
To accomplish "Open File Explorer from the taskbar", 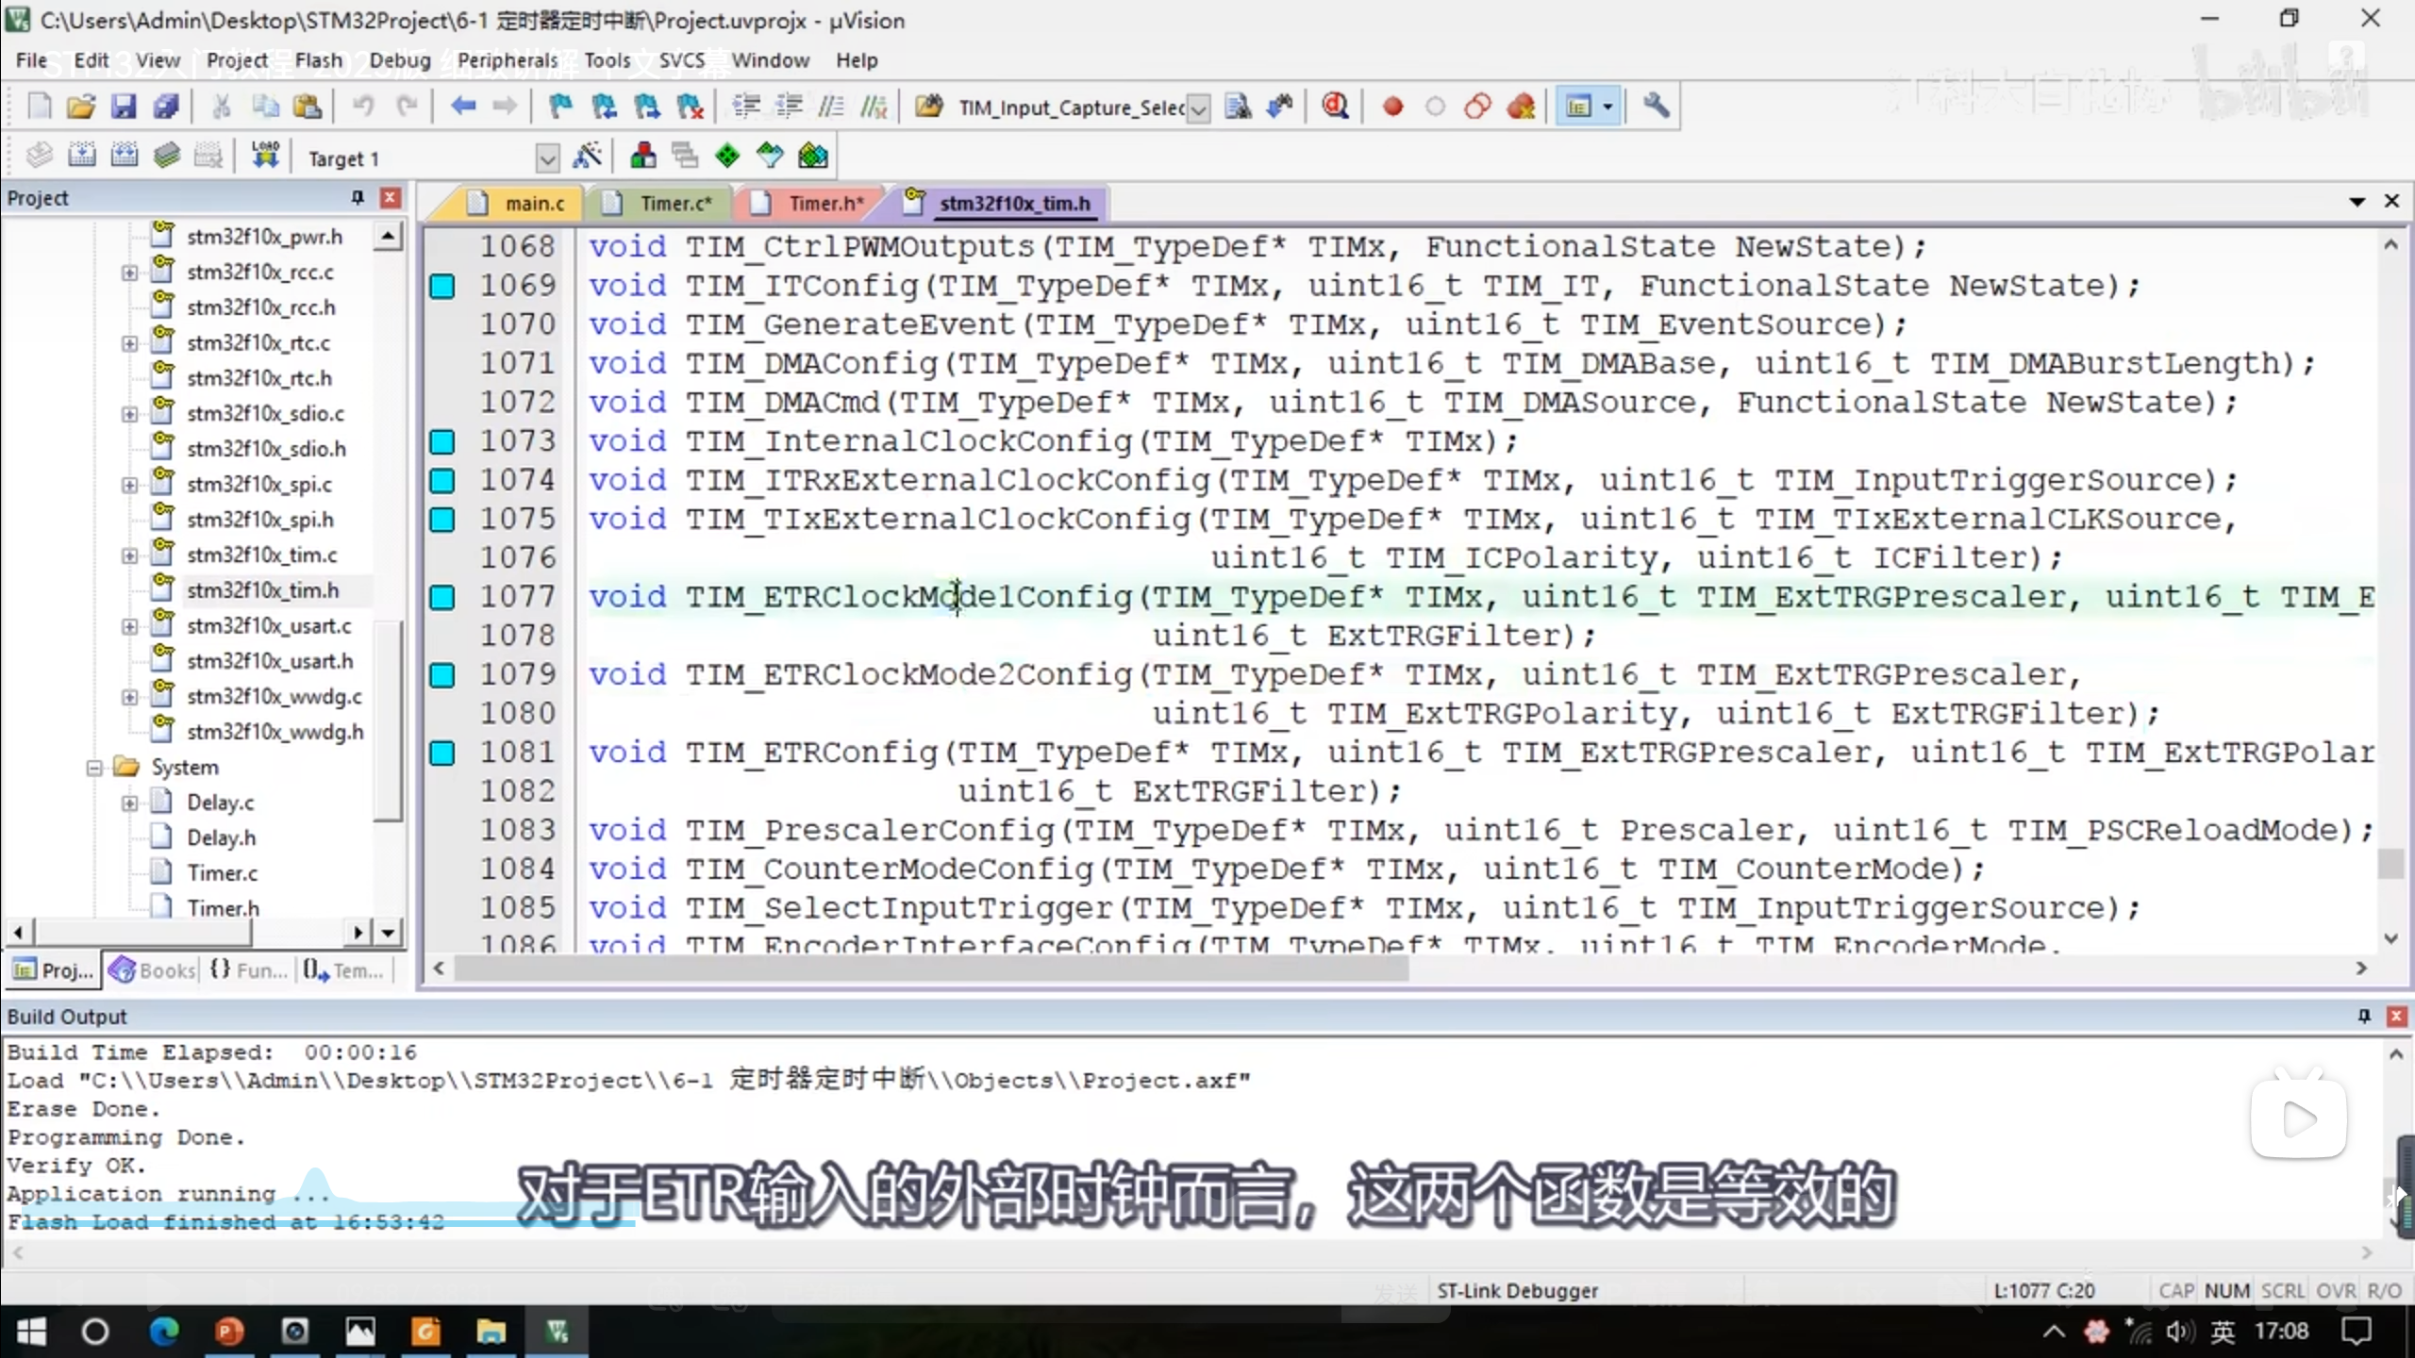I will (x=491, y=1332).
